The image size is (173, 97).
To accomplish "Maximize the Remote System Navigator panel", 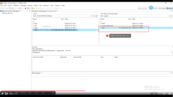I will pos(29,11).
